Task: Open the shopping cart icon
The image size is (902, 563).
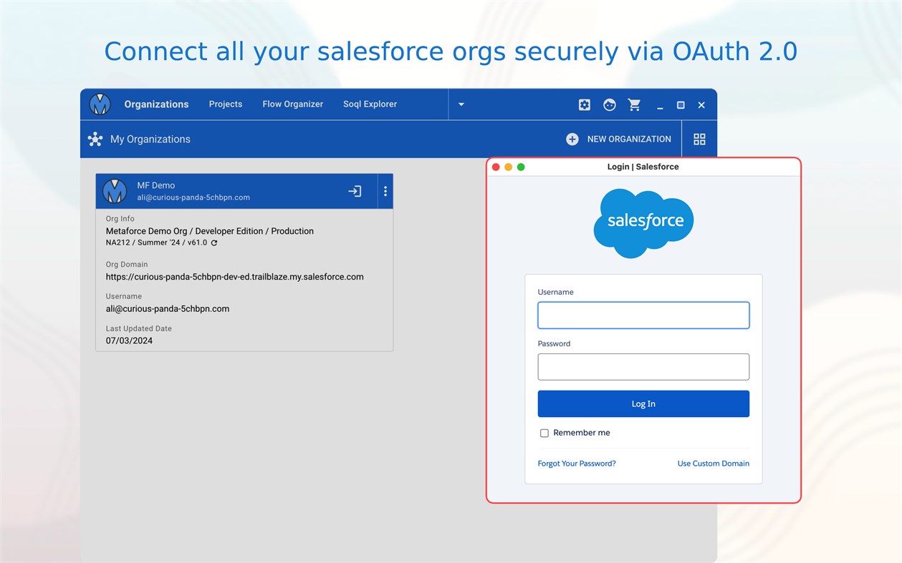Action: pos(635,105)
